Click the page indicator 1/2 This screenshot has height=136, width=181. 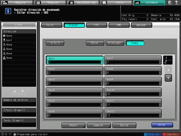[x=168, y=60]
